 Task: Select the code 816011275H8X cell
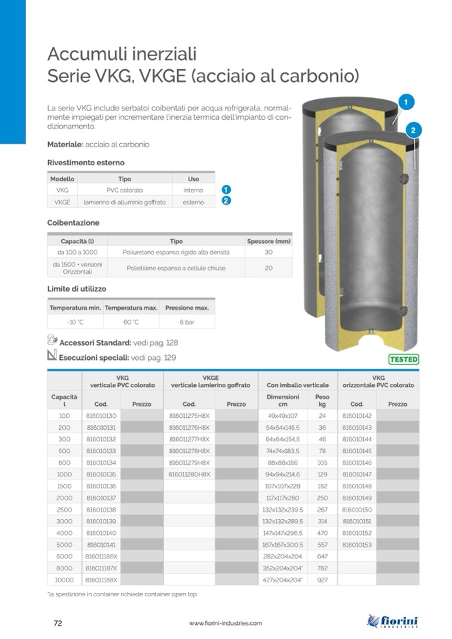click(189, 416)
